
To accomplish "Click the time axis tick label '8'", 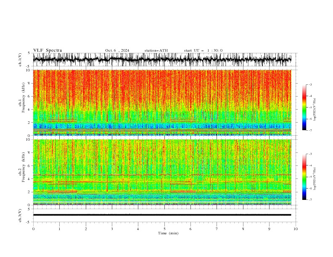I will pos(243,229).
